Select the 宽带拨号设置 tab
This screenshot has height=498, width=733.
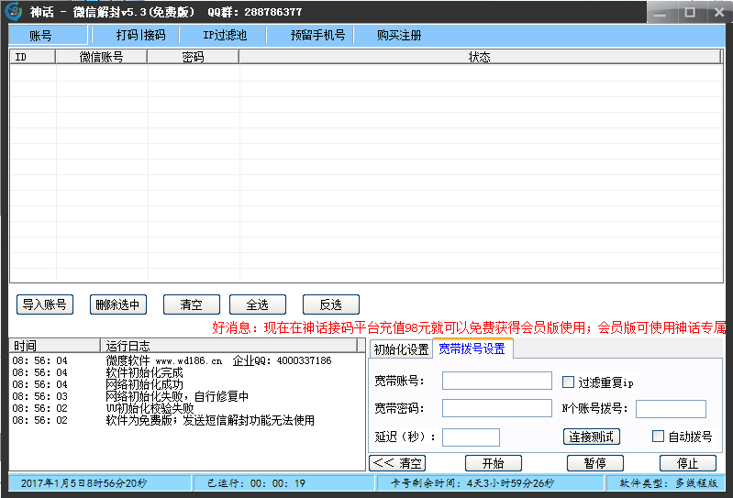pos(472,349)
